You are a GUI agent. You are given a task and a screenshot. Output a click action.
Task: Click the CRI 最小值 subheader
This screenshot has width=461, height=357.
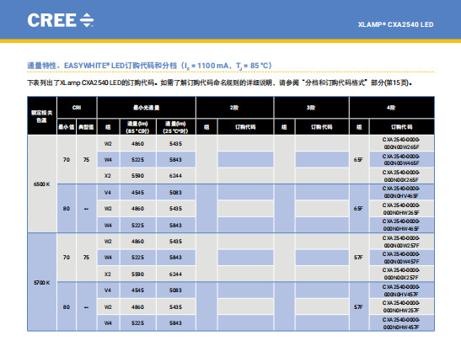[67, 127]
